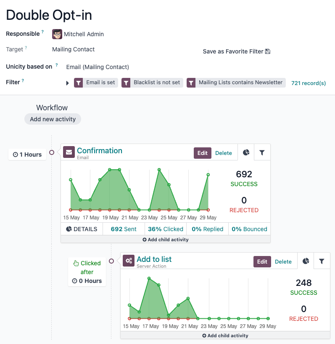Click the gear icon on the Add to list activity

pos(129,260)
